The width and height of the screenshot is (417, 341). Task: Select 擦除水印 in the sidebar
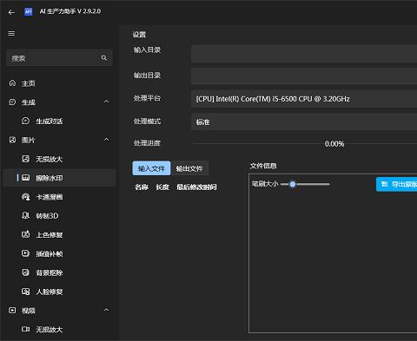(x=59, y=178)
